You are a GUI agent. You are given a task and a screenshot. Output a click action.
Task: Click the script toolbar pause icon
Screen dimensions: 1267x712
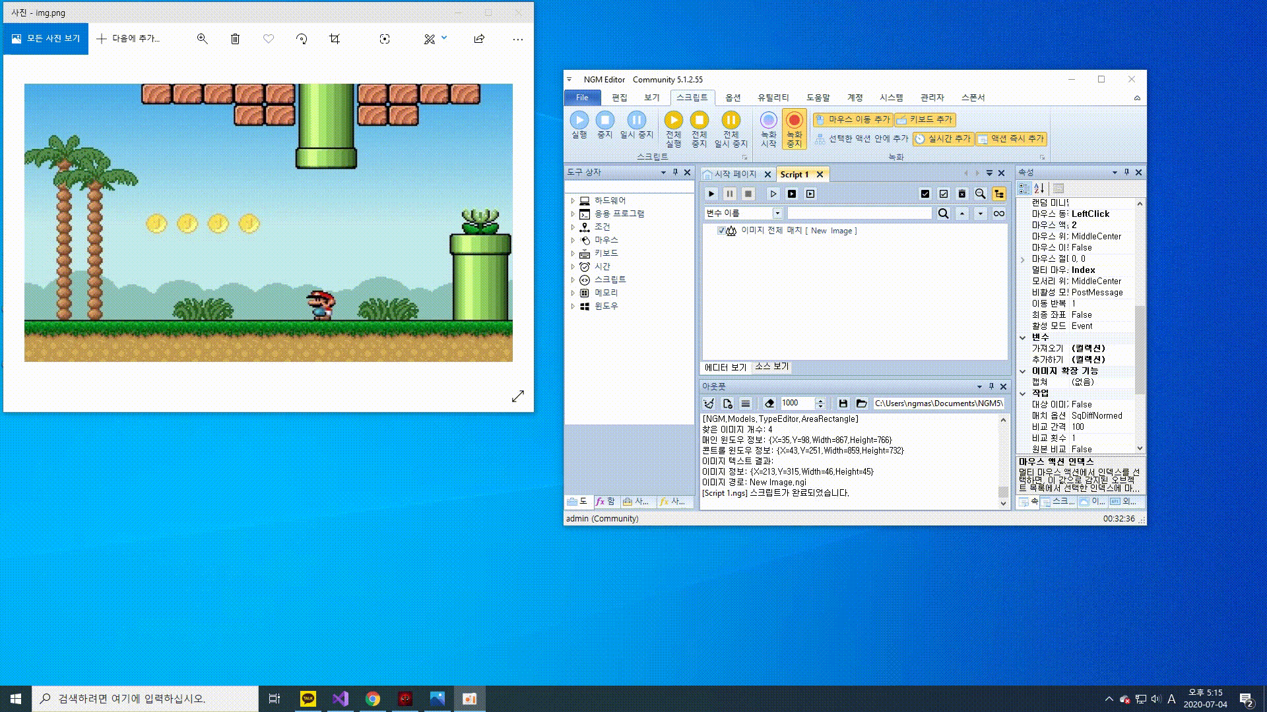click(x=730, y=194)
